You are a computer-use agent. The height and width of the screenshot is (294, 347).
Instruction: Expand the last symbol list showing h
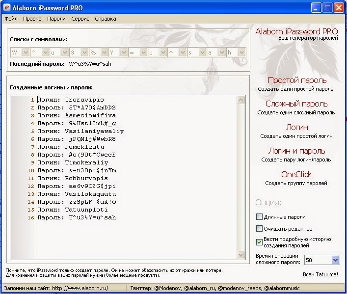[x=241, y=53]
